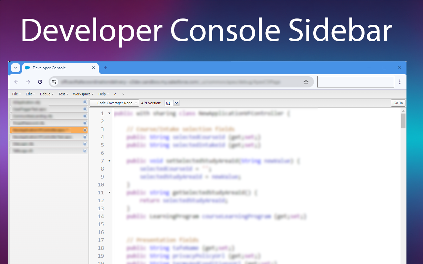Viewport: 423px width, 264px height.
Task: Collapse the code fold at line 7
Action: [x=109, y=161]
